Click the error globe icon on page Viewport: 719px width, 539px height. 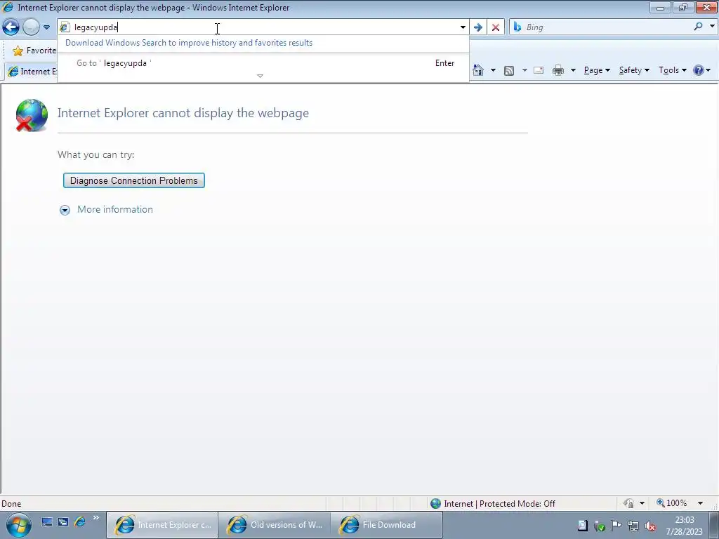31,115
